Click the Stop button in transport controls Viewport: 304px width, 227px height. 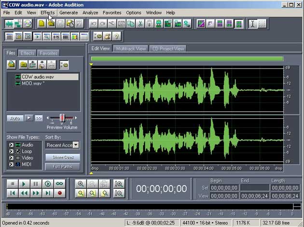13,184
